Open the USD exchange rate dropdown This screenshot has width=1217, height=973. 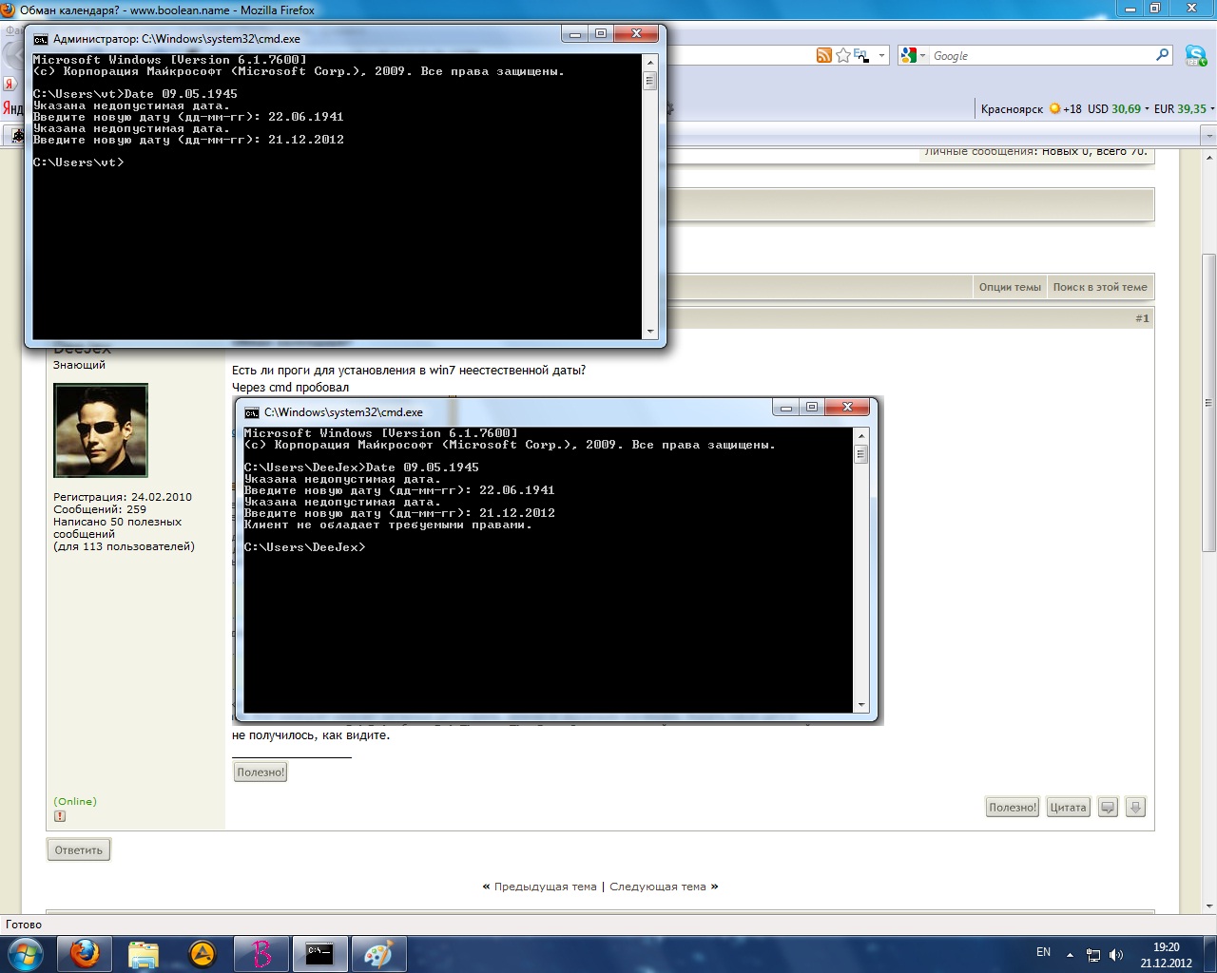coord(1146,109)
